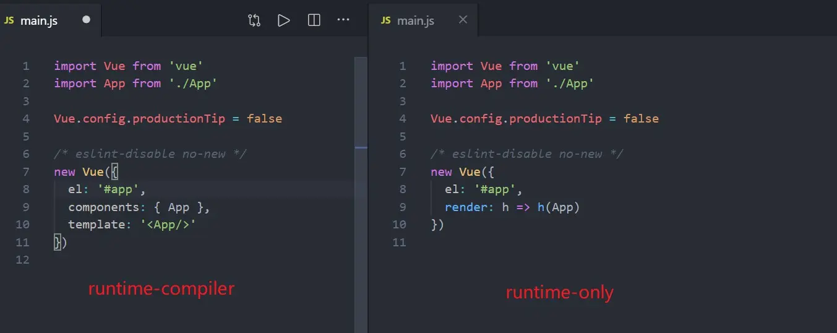Click "el: '#app'," in right editor
Image resolution: width=837 pixels, height=333 pixels.
click(484, 189)
